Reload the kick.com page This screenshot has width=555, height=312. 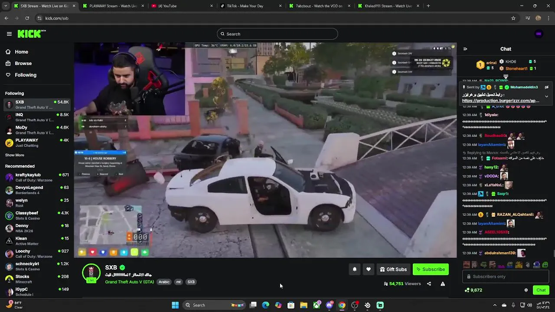click(27, 18)
